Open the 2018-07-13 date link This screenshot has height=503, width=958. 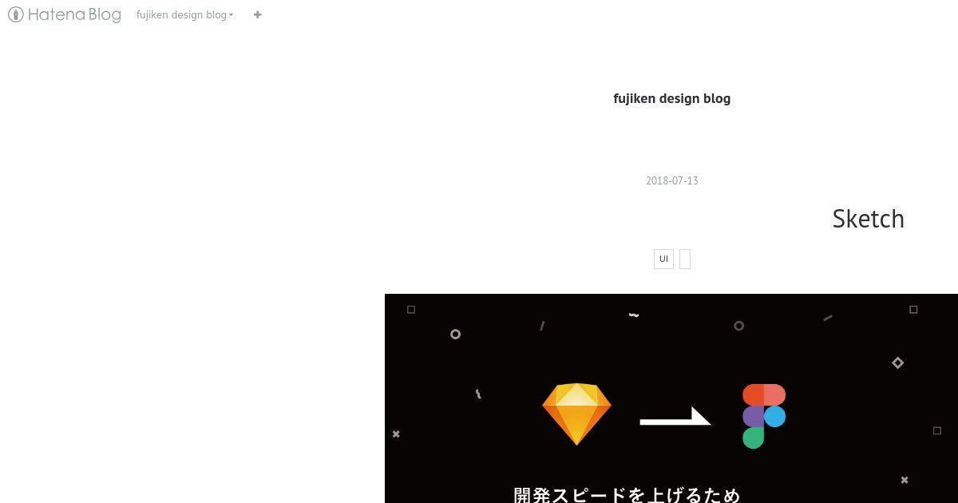[671, 180]
